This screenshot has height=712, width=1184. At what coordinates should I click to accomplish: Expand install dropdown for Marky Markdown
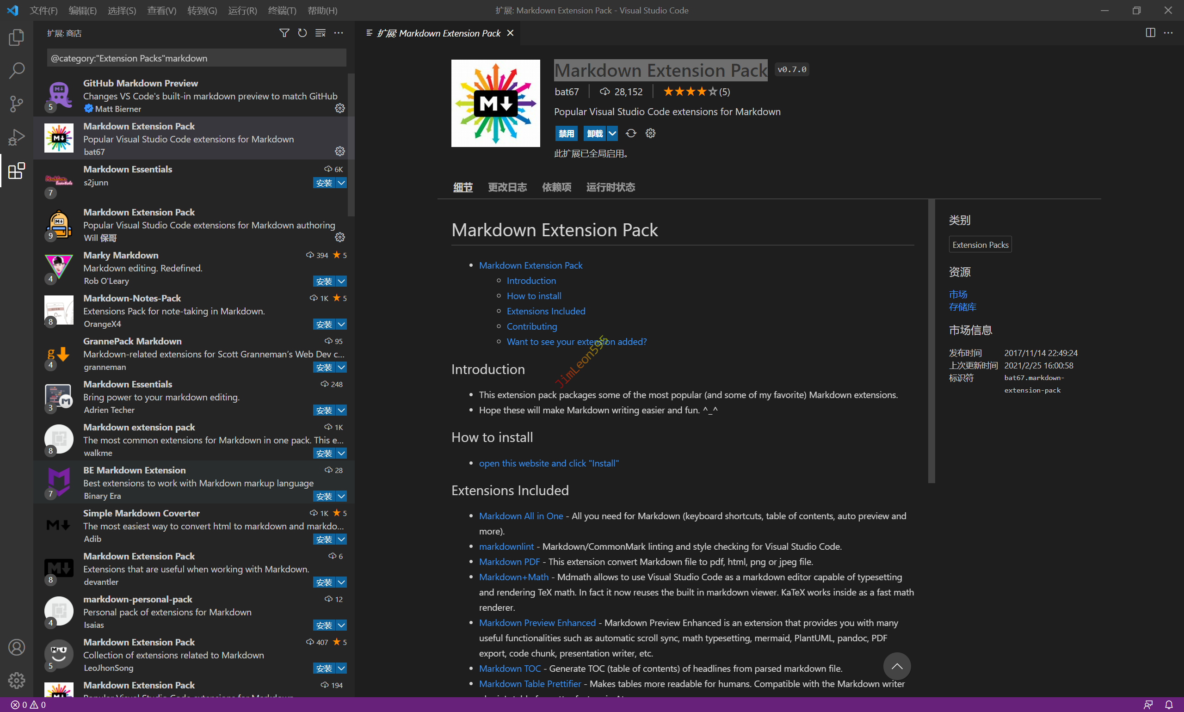(341, 281)
